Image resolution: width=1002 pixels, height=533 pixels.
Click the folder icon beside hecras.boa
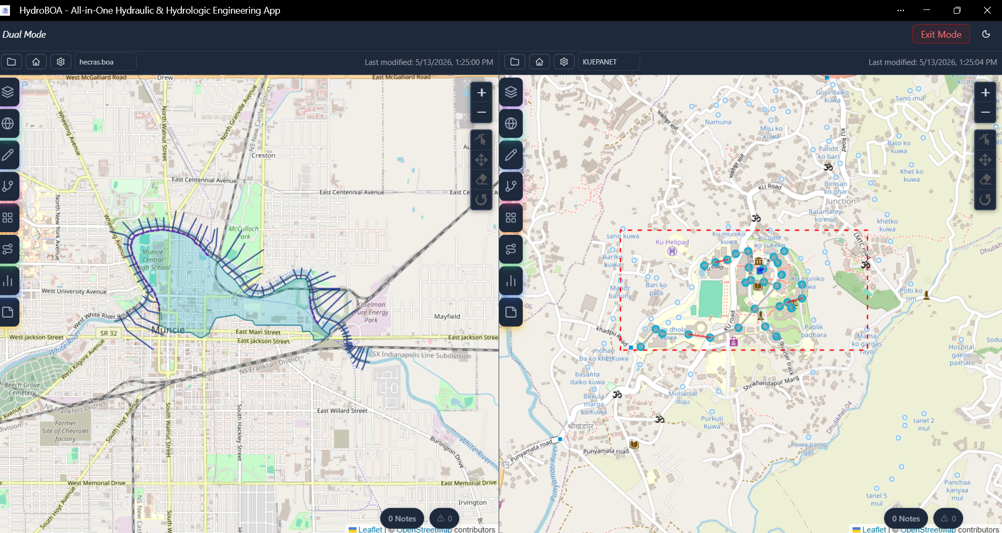pyautogui.click(x=12, y=62)
